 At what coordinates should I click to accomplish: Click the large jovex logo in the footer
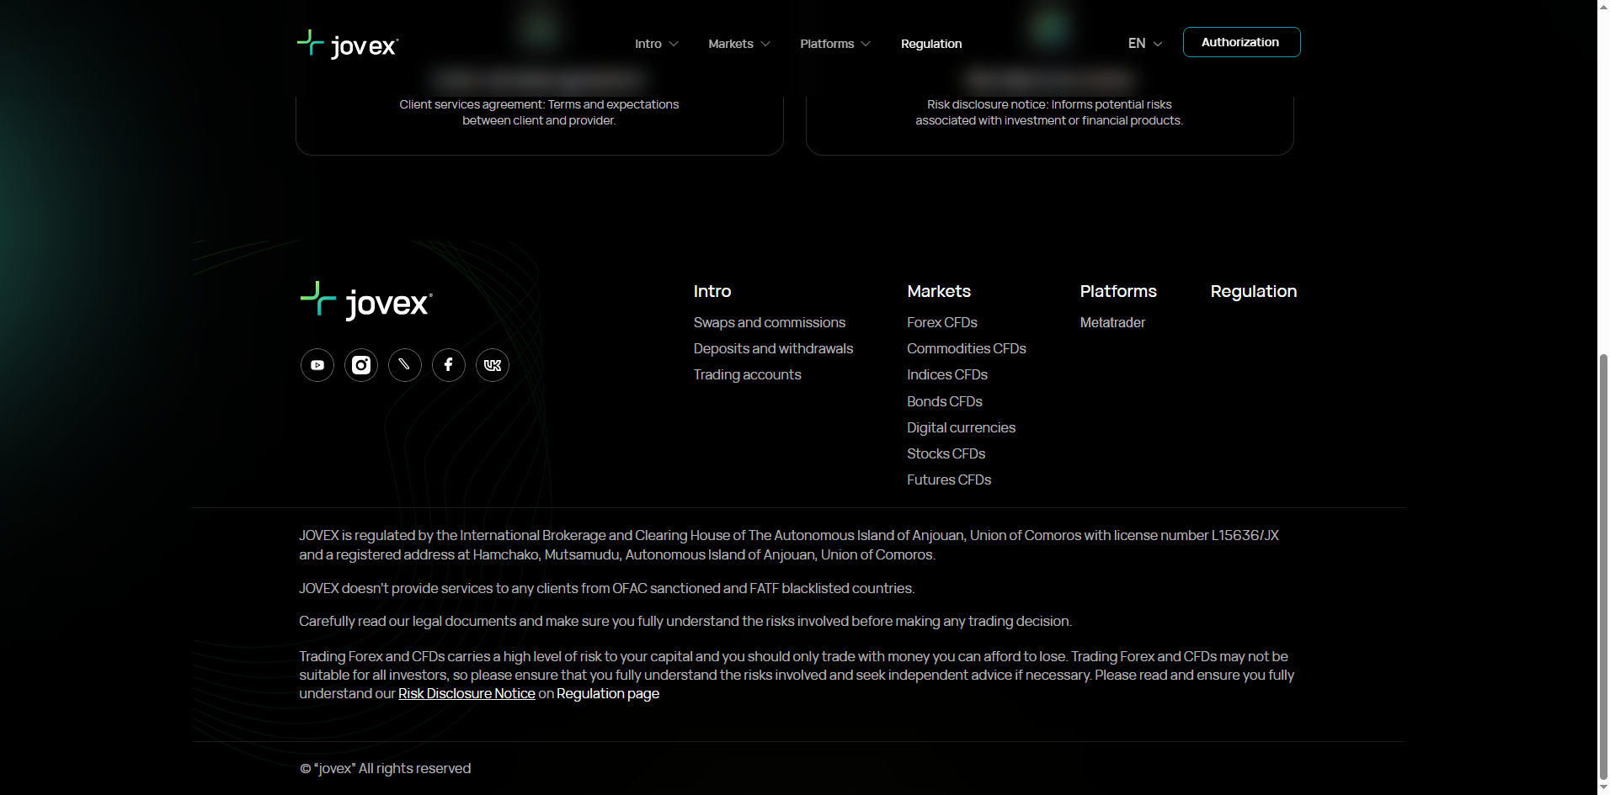tap(366, 301)
